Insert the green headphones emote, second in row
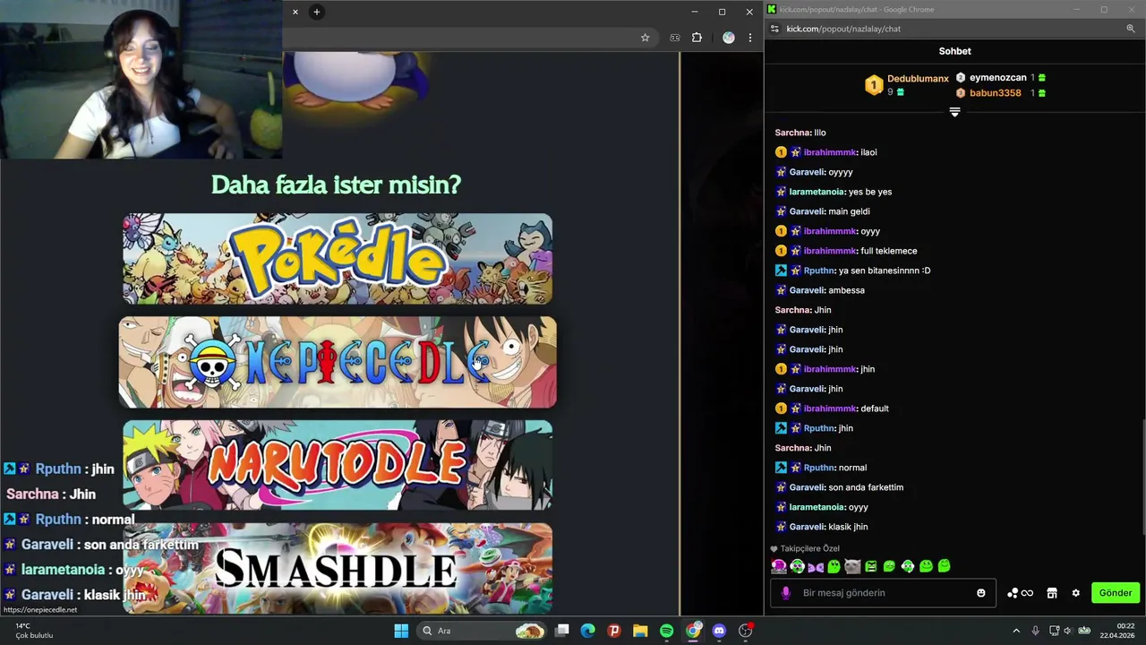 coord(797,566)
